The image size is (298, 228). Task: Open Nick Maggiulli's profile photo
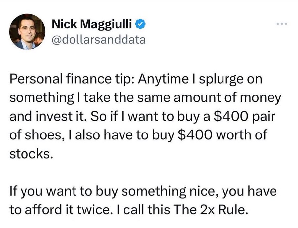coord(27,32)
